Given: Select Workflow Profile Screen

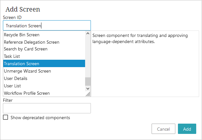Looking at the screenshot, I should 44,93.
